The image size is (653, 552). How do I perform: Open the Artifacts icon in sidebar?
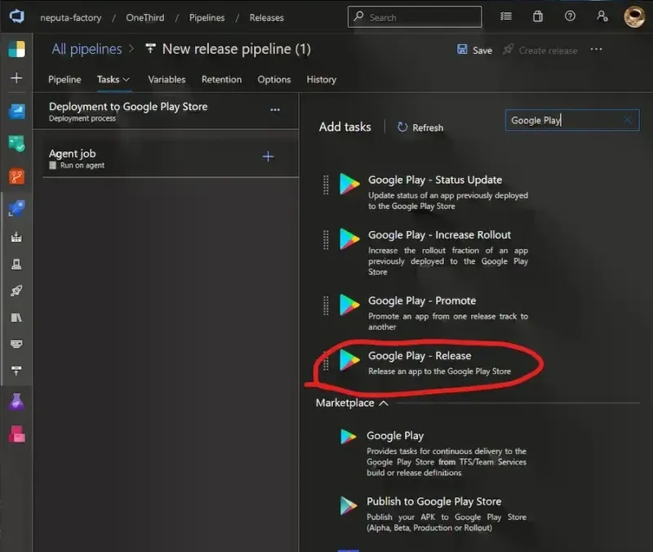16,434
